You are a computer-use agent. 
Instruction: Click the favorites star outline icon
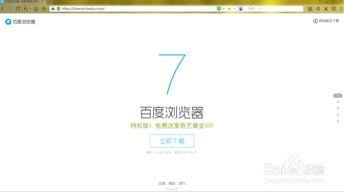[44, 9]
